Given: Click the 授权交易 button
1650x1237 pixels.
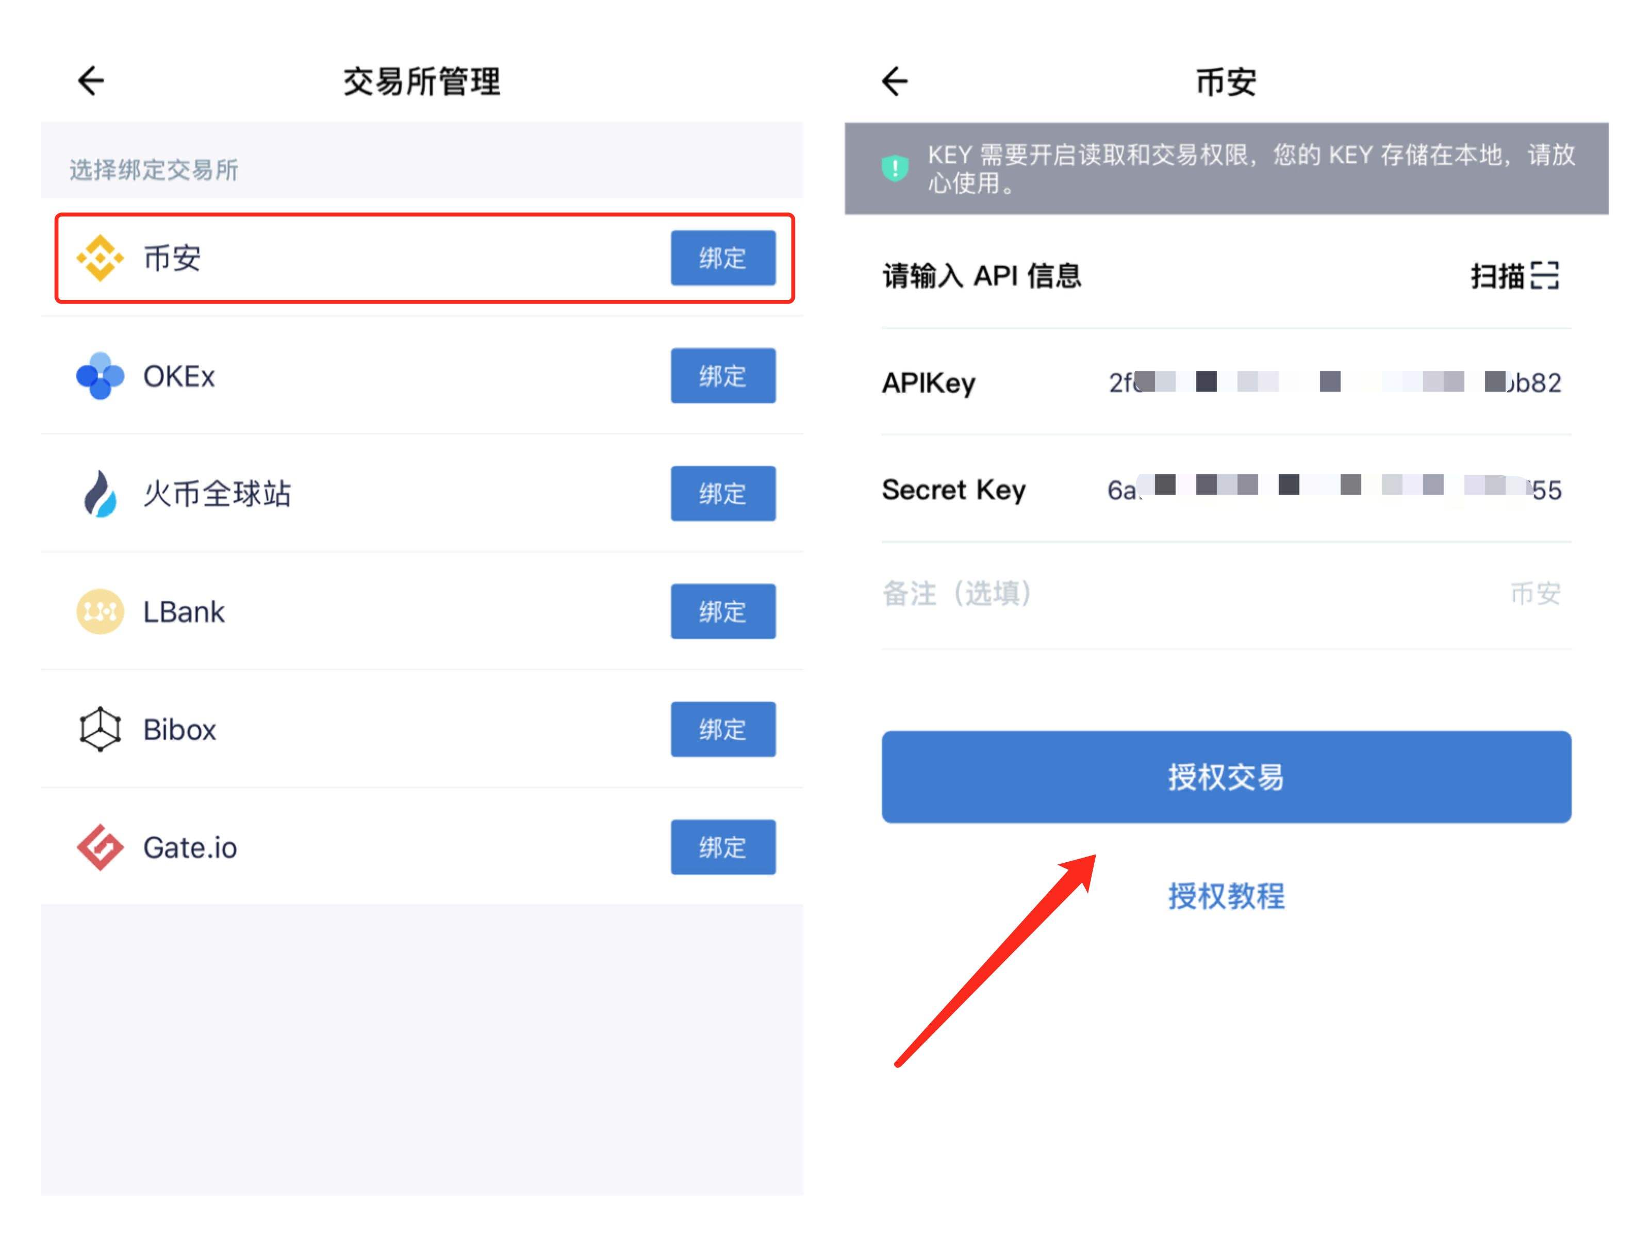Looking at the screenshot, I should tap(1226, 777).
